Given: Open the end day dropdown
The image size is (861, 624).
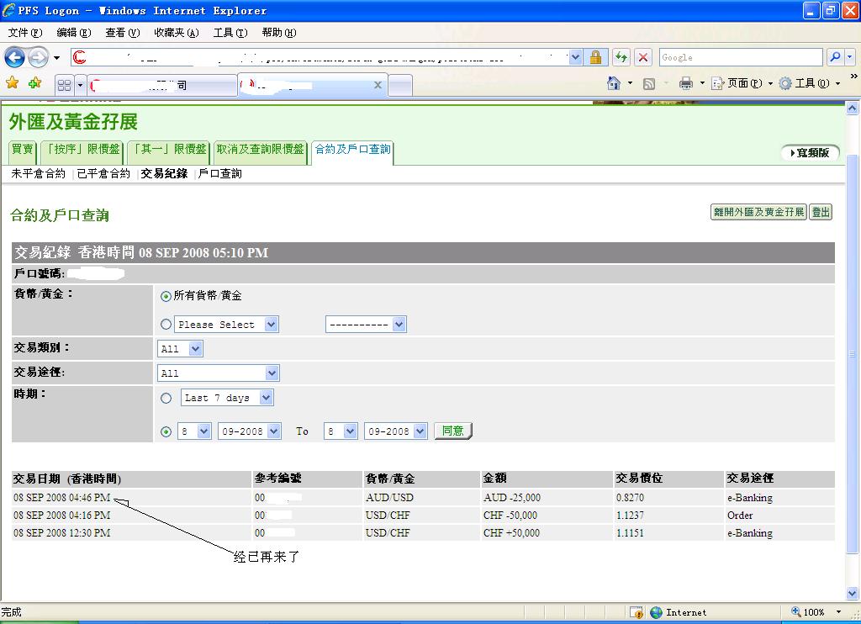Looking at the screenshot, I should point(341,431).
